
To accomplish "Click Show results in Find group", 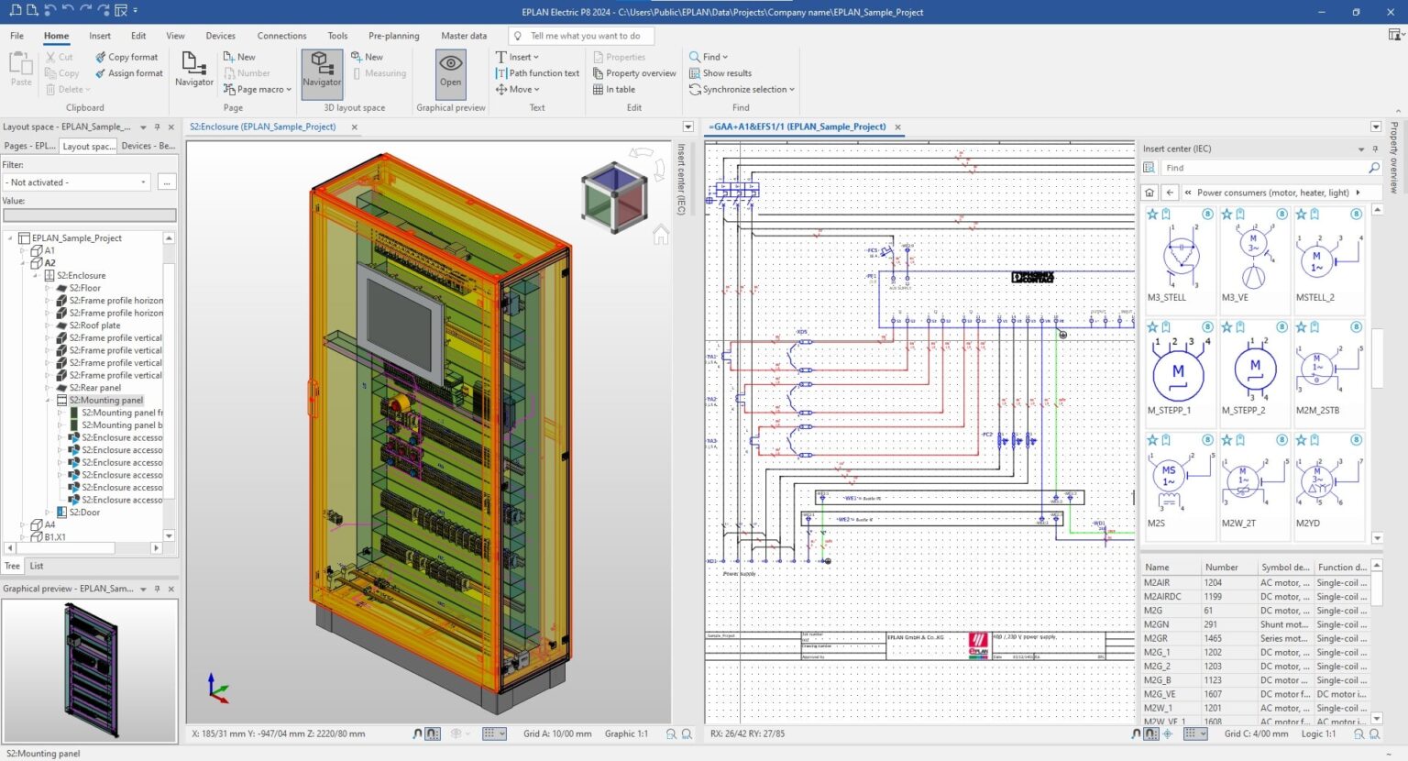I will [x=720, y=73].
